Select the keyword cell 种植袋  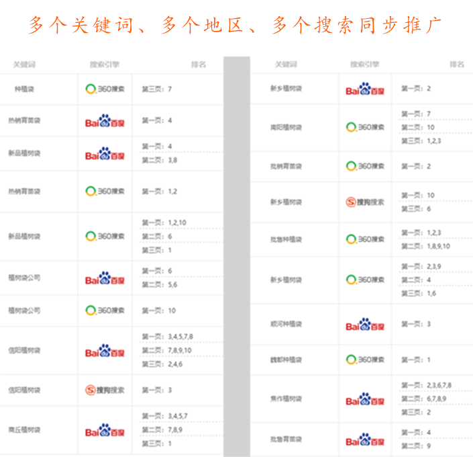(24, 89)
